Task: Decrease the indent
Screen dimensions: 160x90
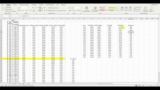Action: point(44,10)
